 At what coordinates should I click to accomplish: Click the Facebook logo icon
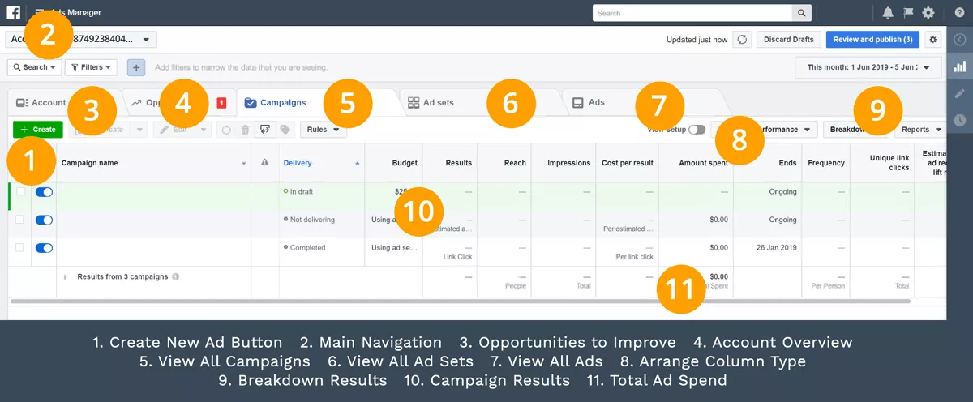(x=14, y=13)
